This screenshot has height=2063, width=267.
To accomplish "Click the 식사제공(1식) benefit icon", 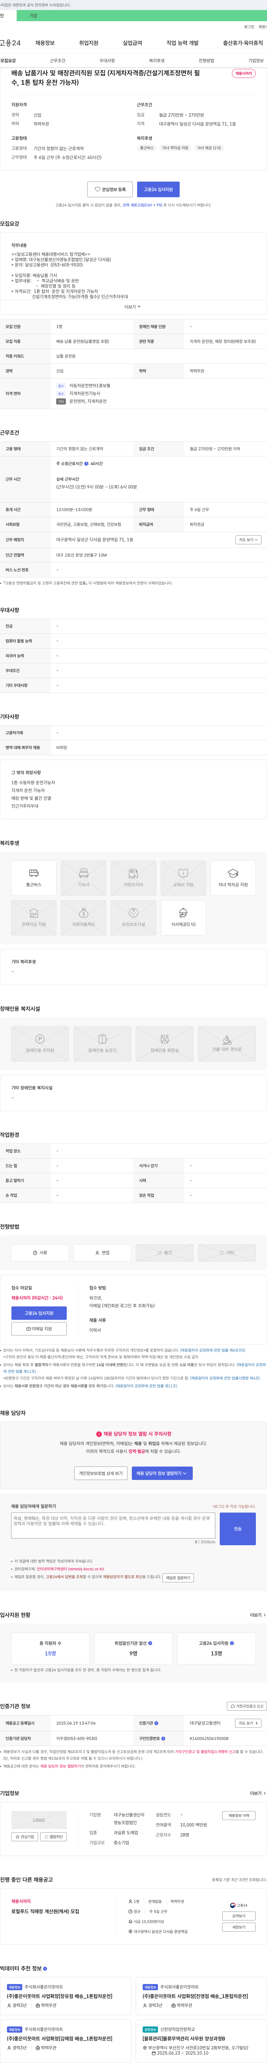I will pyautogui.click(x=183, y=918).
